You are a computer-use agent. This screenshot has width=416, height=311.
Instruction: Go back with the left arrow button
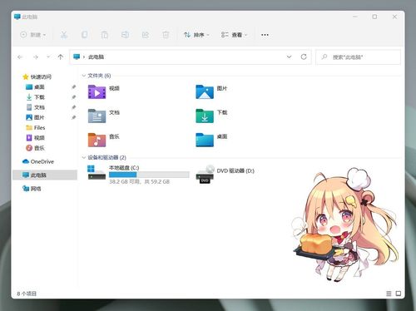20,57
